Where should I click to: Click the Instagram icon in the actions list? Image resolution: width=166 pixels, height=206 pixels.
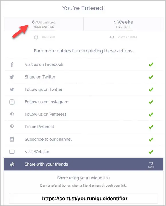point(12,102)
